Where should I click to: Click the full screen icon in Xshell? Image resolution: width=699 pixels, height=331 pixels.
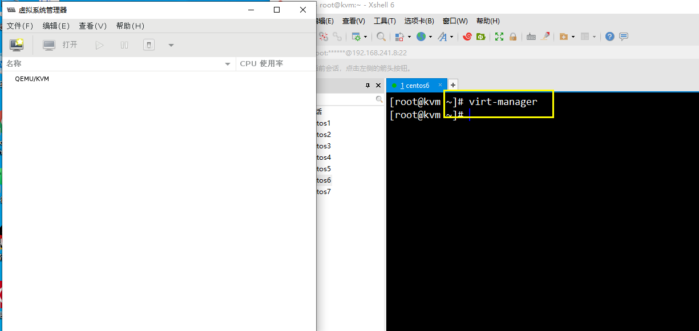pyautogui.click(x=498, y=36)
